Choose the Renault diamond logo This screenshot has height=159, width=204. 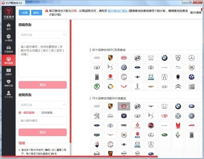click(x=178, y=135)
